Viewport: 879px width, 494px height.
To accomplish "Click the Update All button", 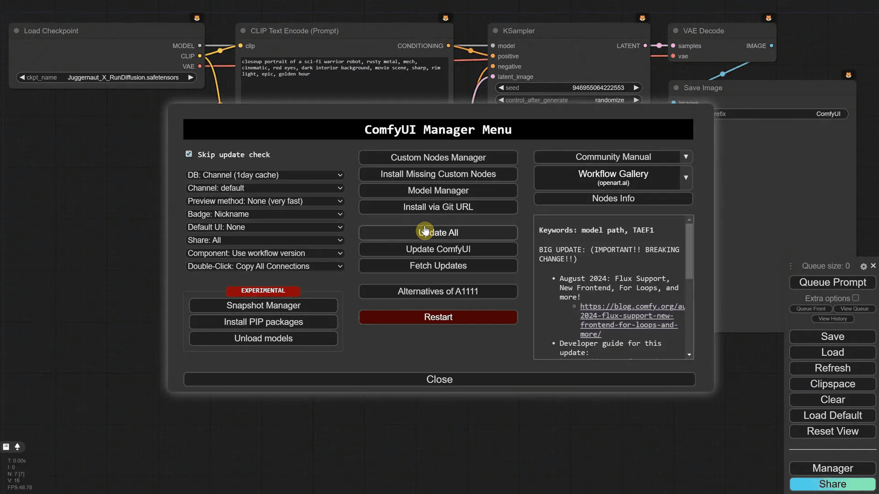I will 438,232.
